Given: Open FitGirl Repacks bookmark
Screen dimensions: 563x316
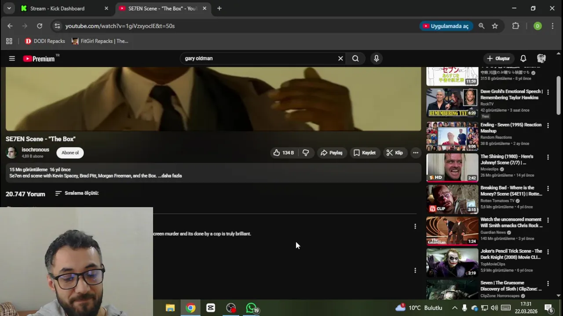Looking at the screenshot, I should tap(100, 41).
